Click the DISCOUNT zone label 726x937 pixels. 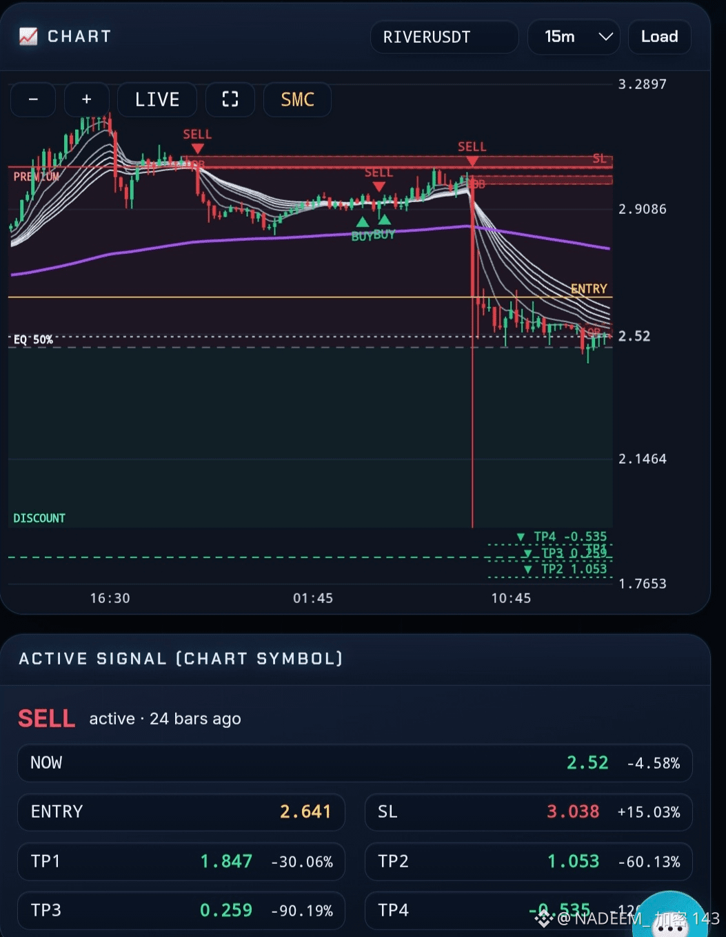coord(39,518)
